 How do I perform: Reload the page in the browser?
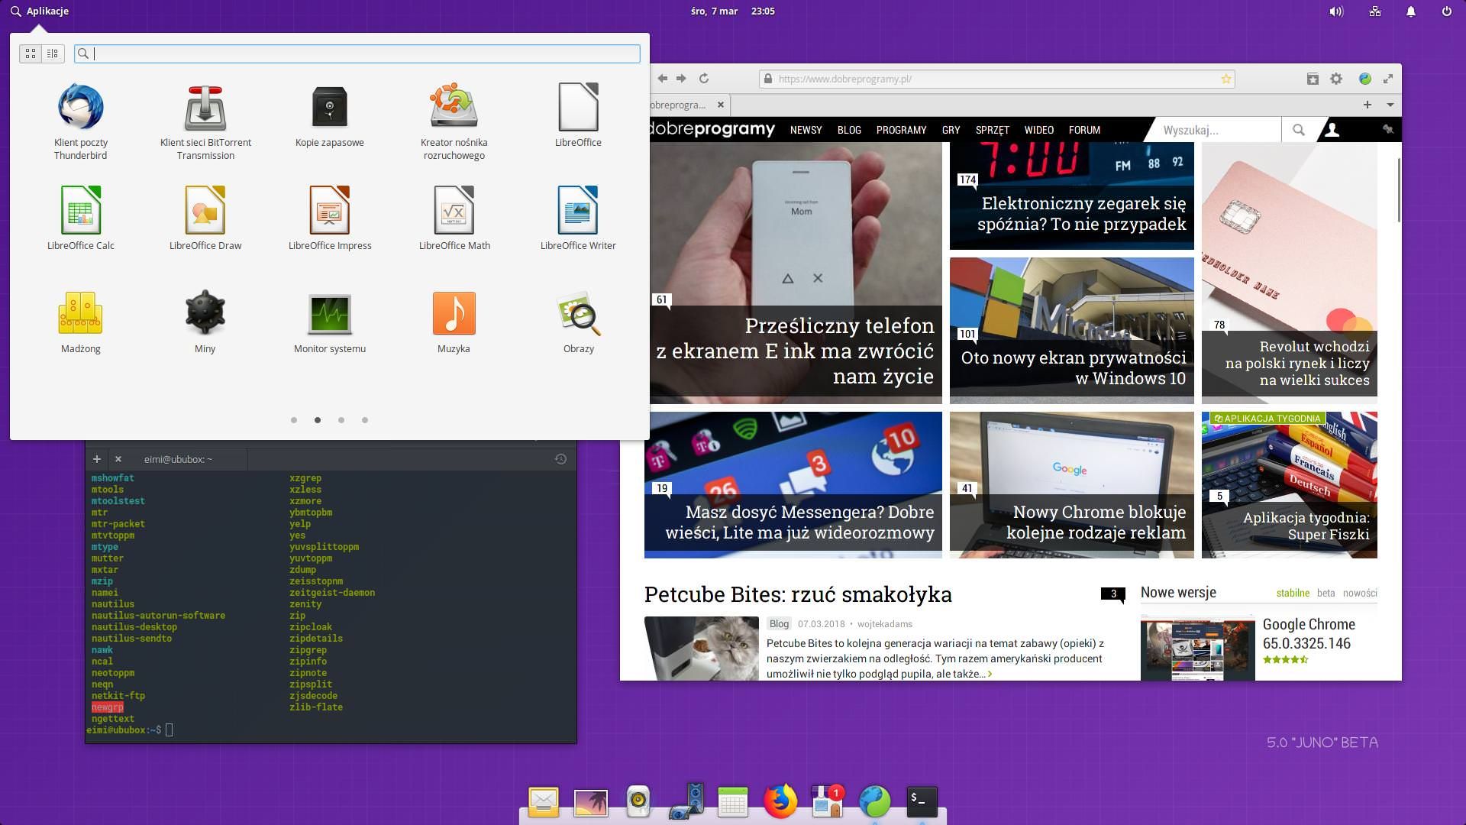click(x=704, y=79)
